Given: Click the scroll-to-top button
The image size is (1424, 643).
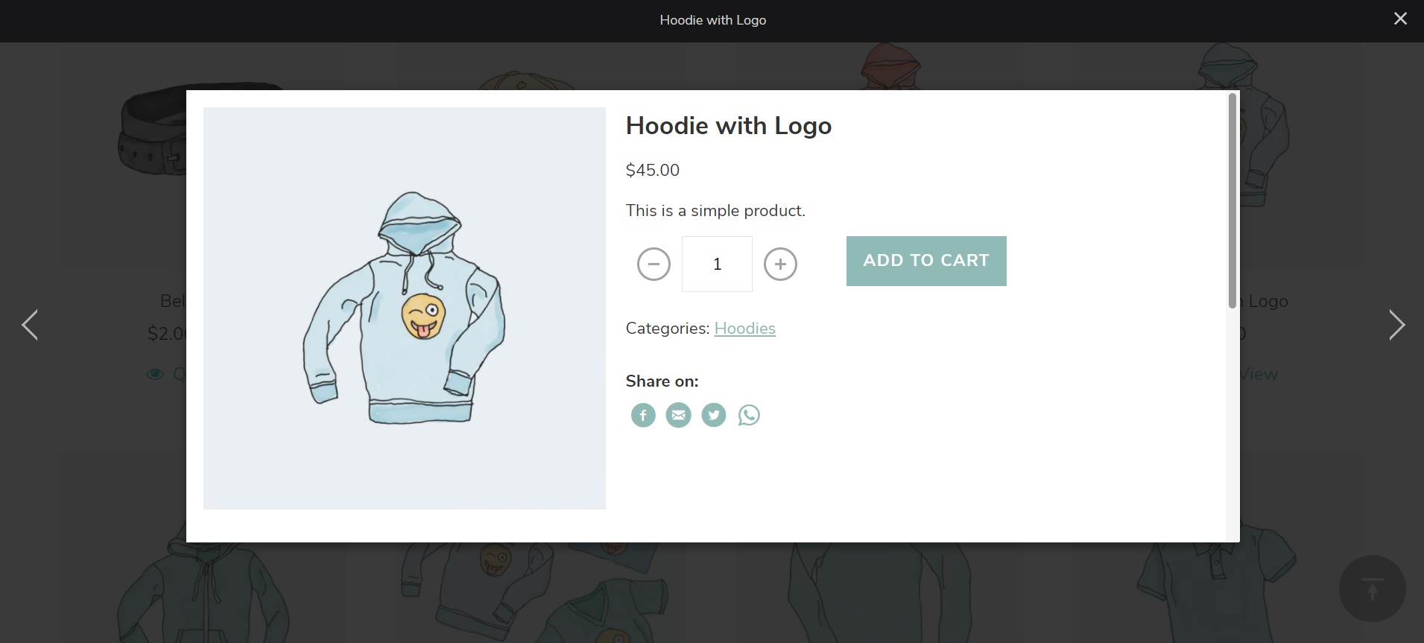Looking at the screenshot, I should (1372, 589).
